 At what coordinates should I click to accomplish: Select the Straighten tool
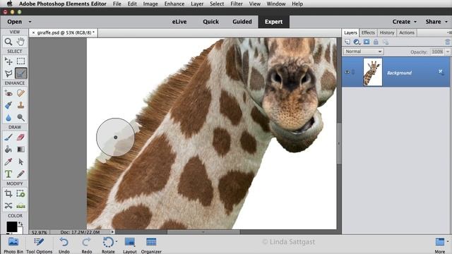click(x=20, y=205)
